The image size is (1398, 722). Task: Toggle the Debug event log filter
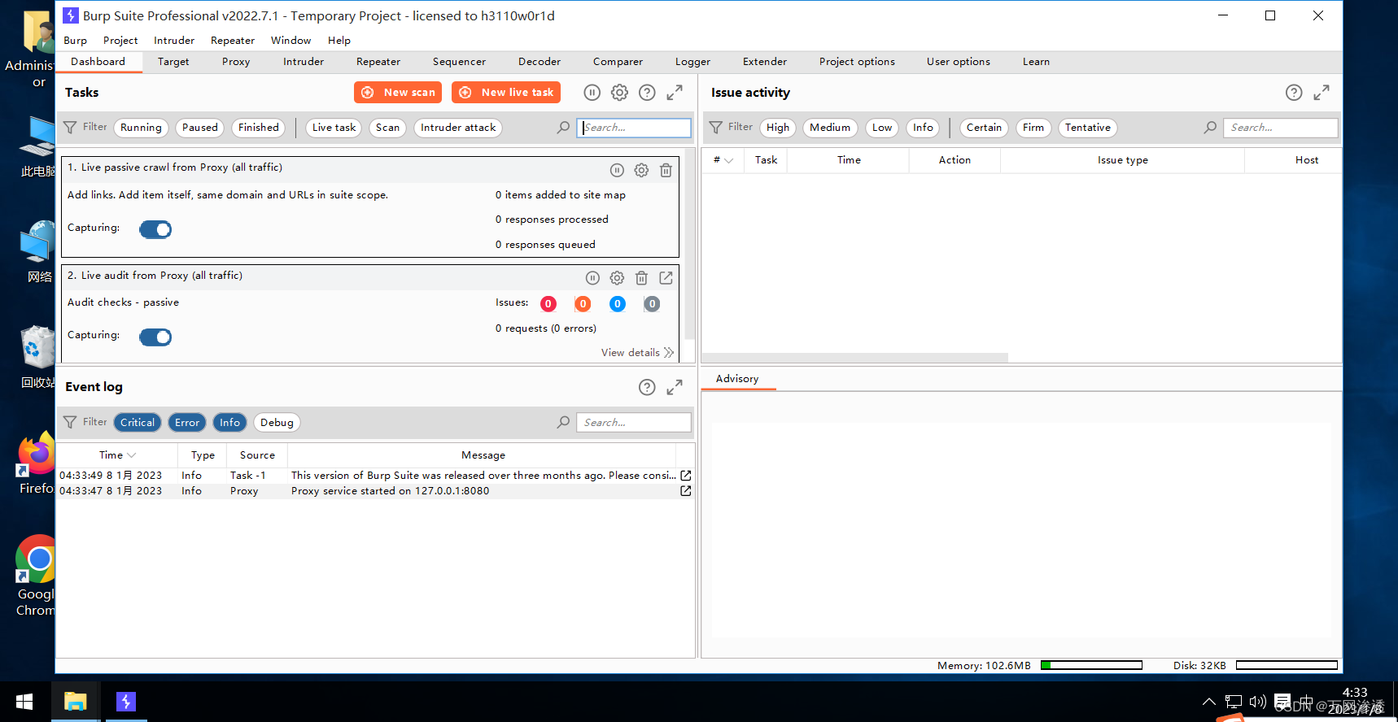pos(277,423)
